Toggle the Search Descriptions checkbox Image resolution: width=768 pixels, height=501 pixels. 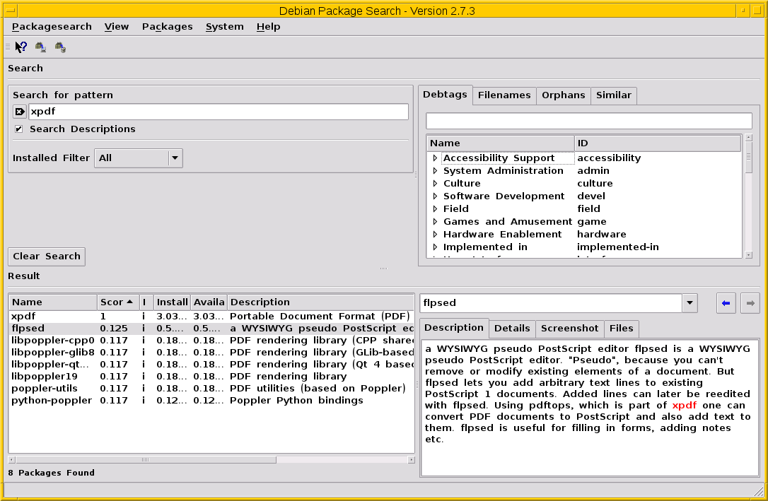[x=19, y=129]
